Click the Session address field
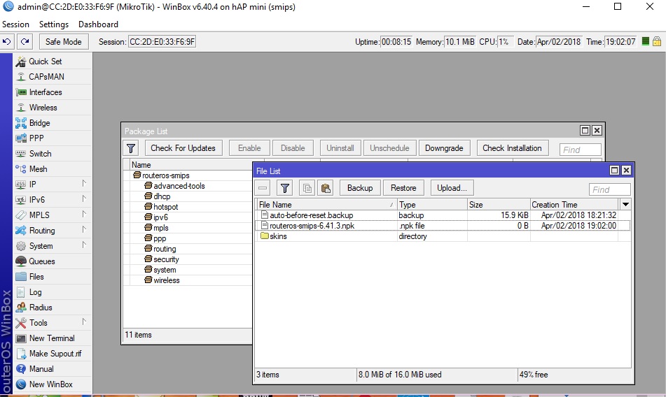Image resolution: width=666 pixels, height=397 pixels. [x=162, y=41]
